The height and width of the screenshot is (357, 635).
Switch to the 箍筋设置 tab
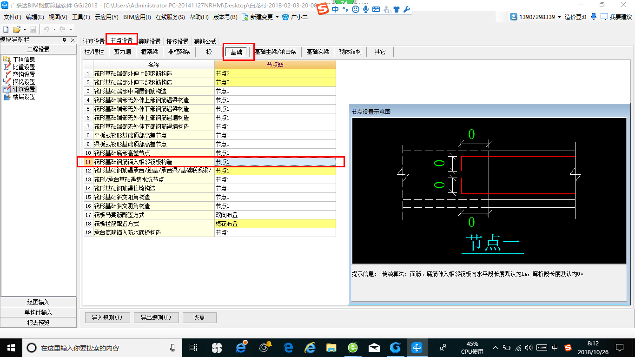tap(149, 41)
